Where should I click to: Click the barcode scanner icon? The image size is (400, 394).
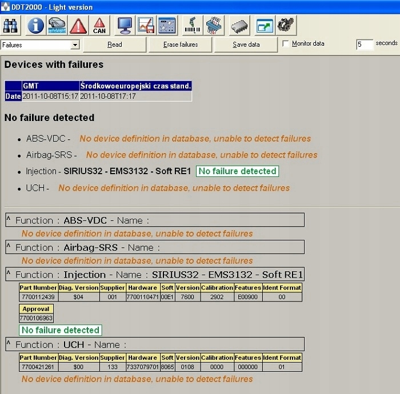point(193,25)
